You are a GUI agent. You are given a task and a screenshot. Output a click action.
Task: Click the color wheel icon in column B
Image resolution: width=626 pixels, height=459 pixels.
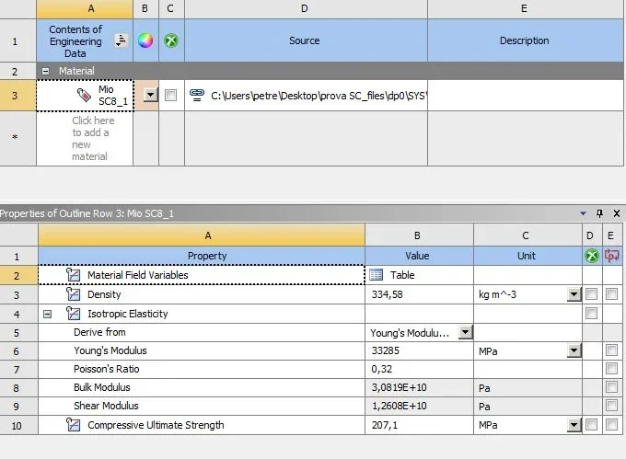145,40
